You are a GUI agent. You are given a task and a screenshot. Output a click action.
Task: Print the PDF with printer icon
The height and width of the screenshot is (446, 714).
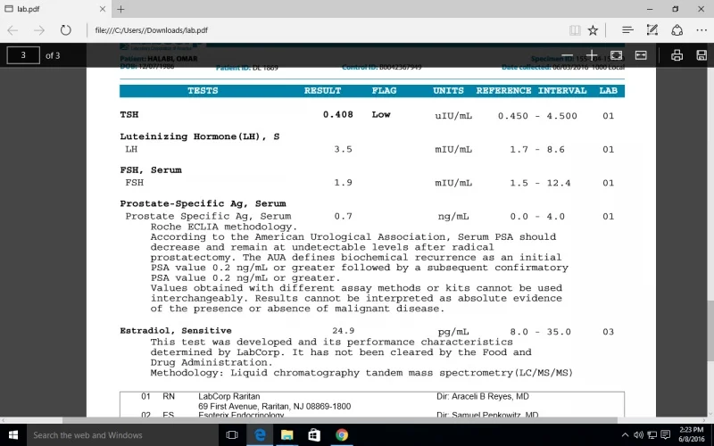coord(677,55)
